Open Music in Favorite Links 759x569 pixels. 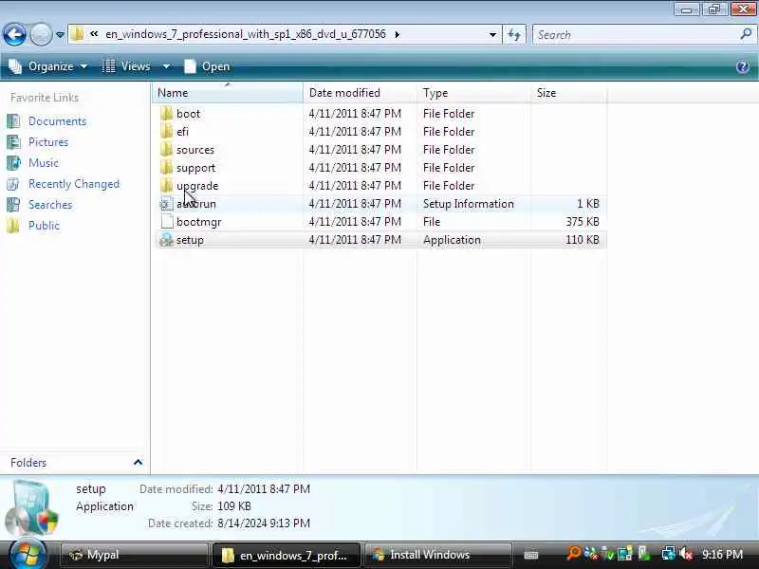44,163
